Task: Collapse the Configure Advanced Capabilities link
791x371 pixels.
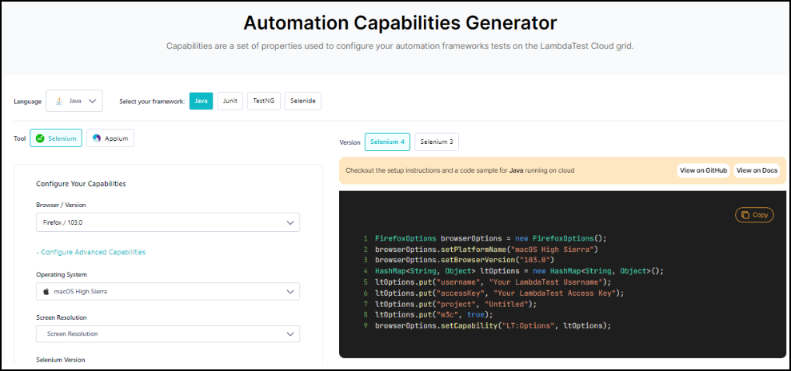Action: coord(91,252)
